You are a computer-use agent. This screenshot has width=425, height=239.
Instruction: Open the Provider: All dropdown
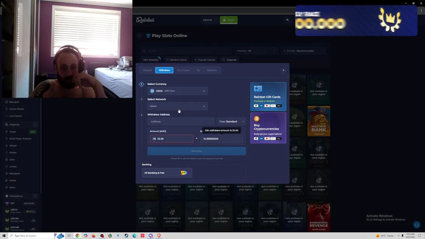256,51
